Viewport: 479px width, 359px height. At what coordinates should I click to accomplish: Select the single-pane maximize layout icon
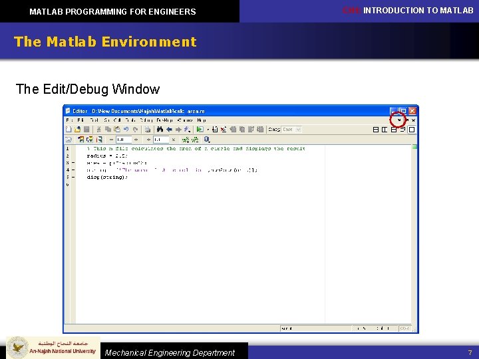[x=412, y=130]
